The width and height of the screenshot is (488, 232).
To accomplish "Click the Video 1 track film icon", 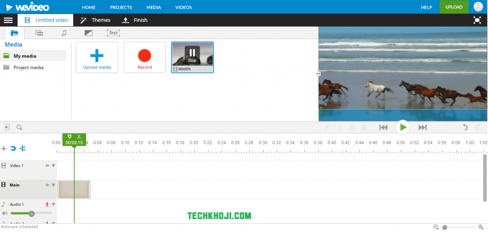I will [x=4, y=166].
